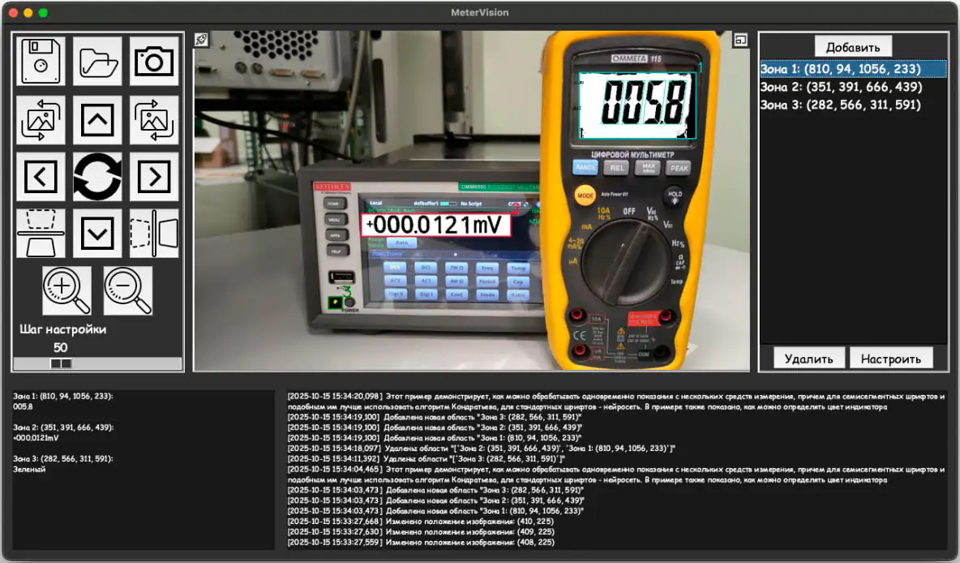Click the macOS green fullscreen button
This screenshot has width=960, height=563.
pos(43,13)
